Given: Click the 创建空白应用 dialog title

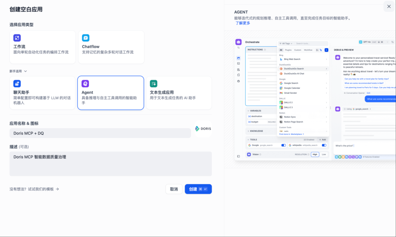Looking at the screenshot, I should [x=26, y=9].
